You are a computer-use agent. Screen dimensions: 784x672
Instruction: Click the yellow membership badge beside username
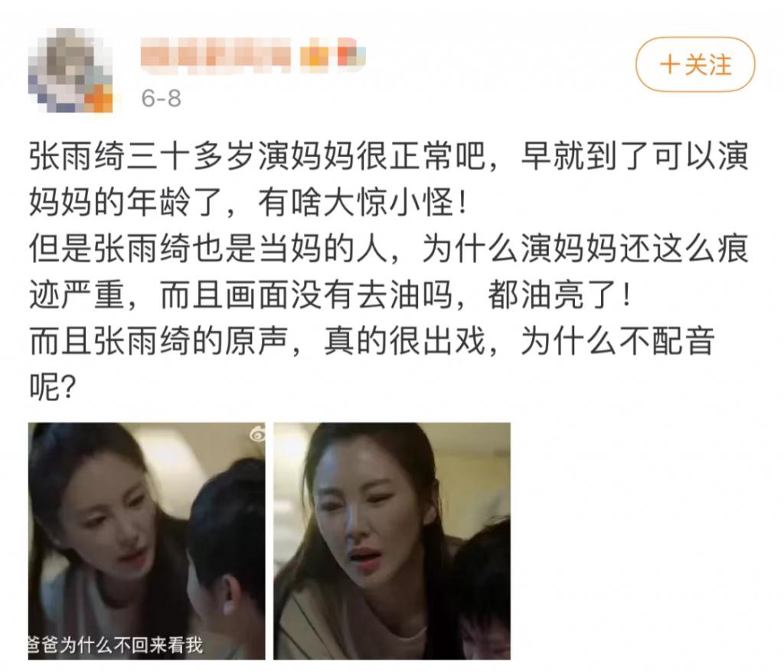pyautogui.click(x=315, y=56)
